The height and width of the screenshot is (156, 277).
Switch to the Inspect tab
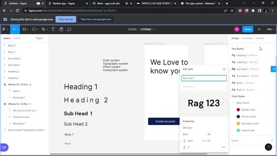260,38
